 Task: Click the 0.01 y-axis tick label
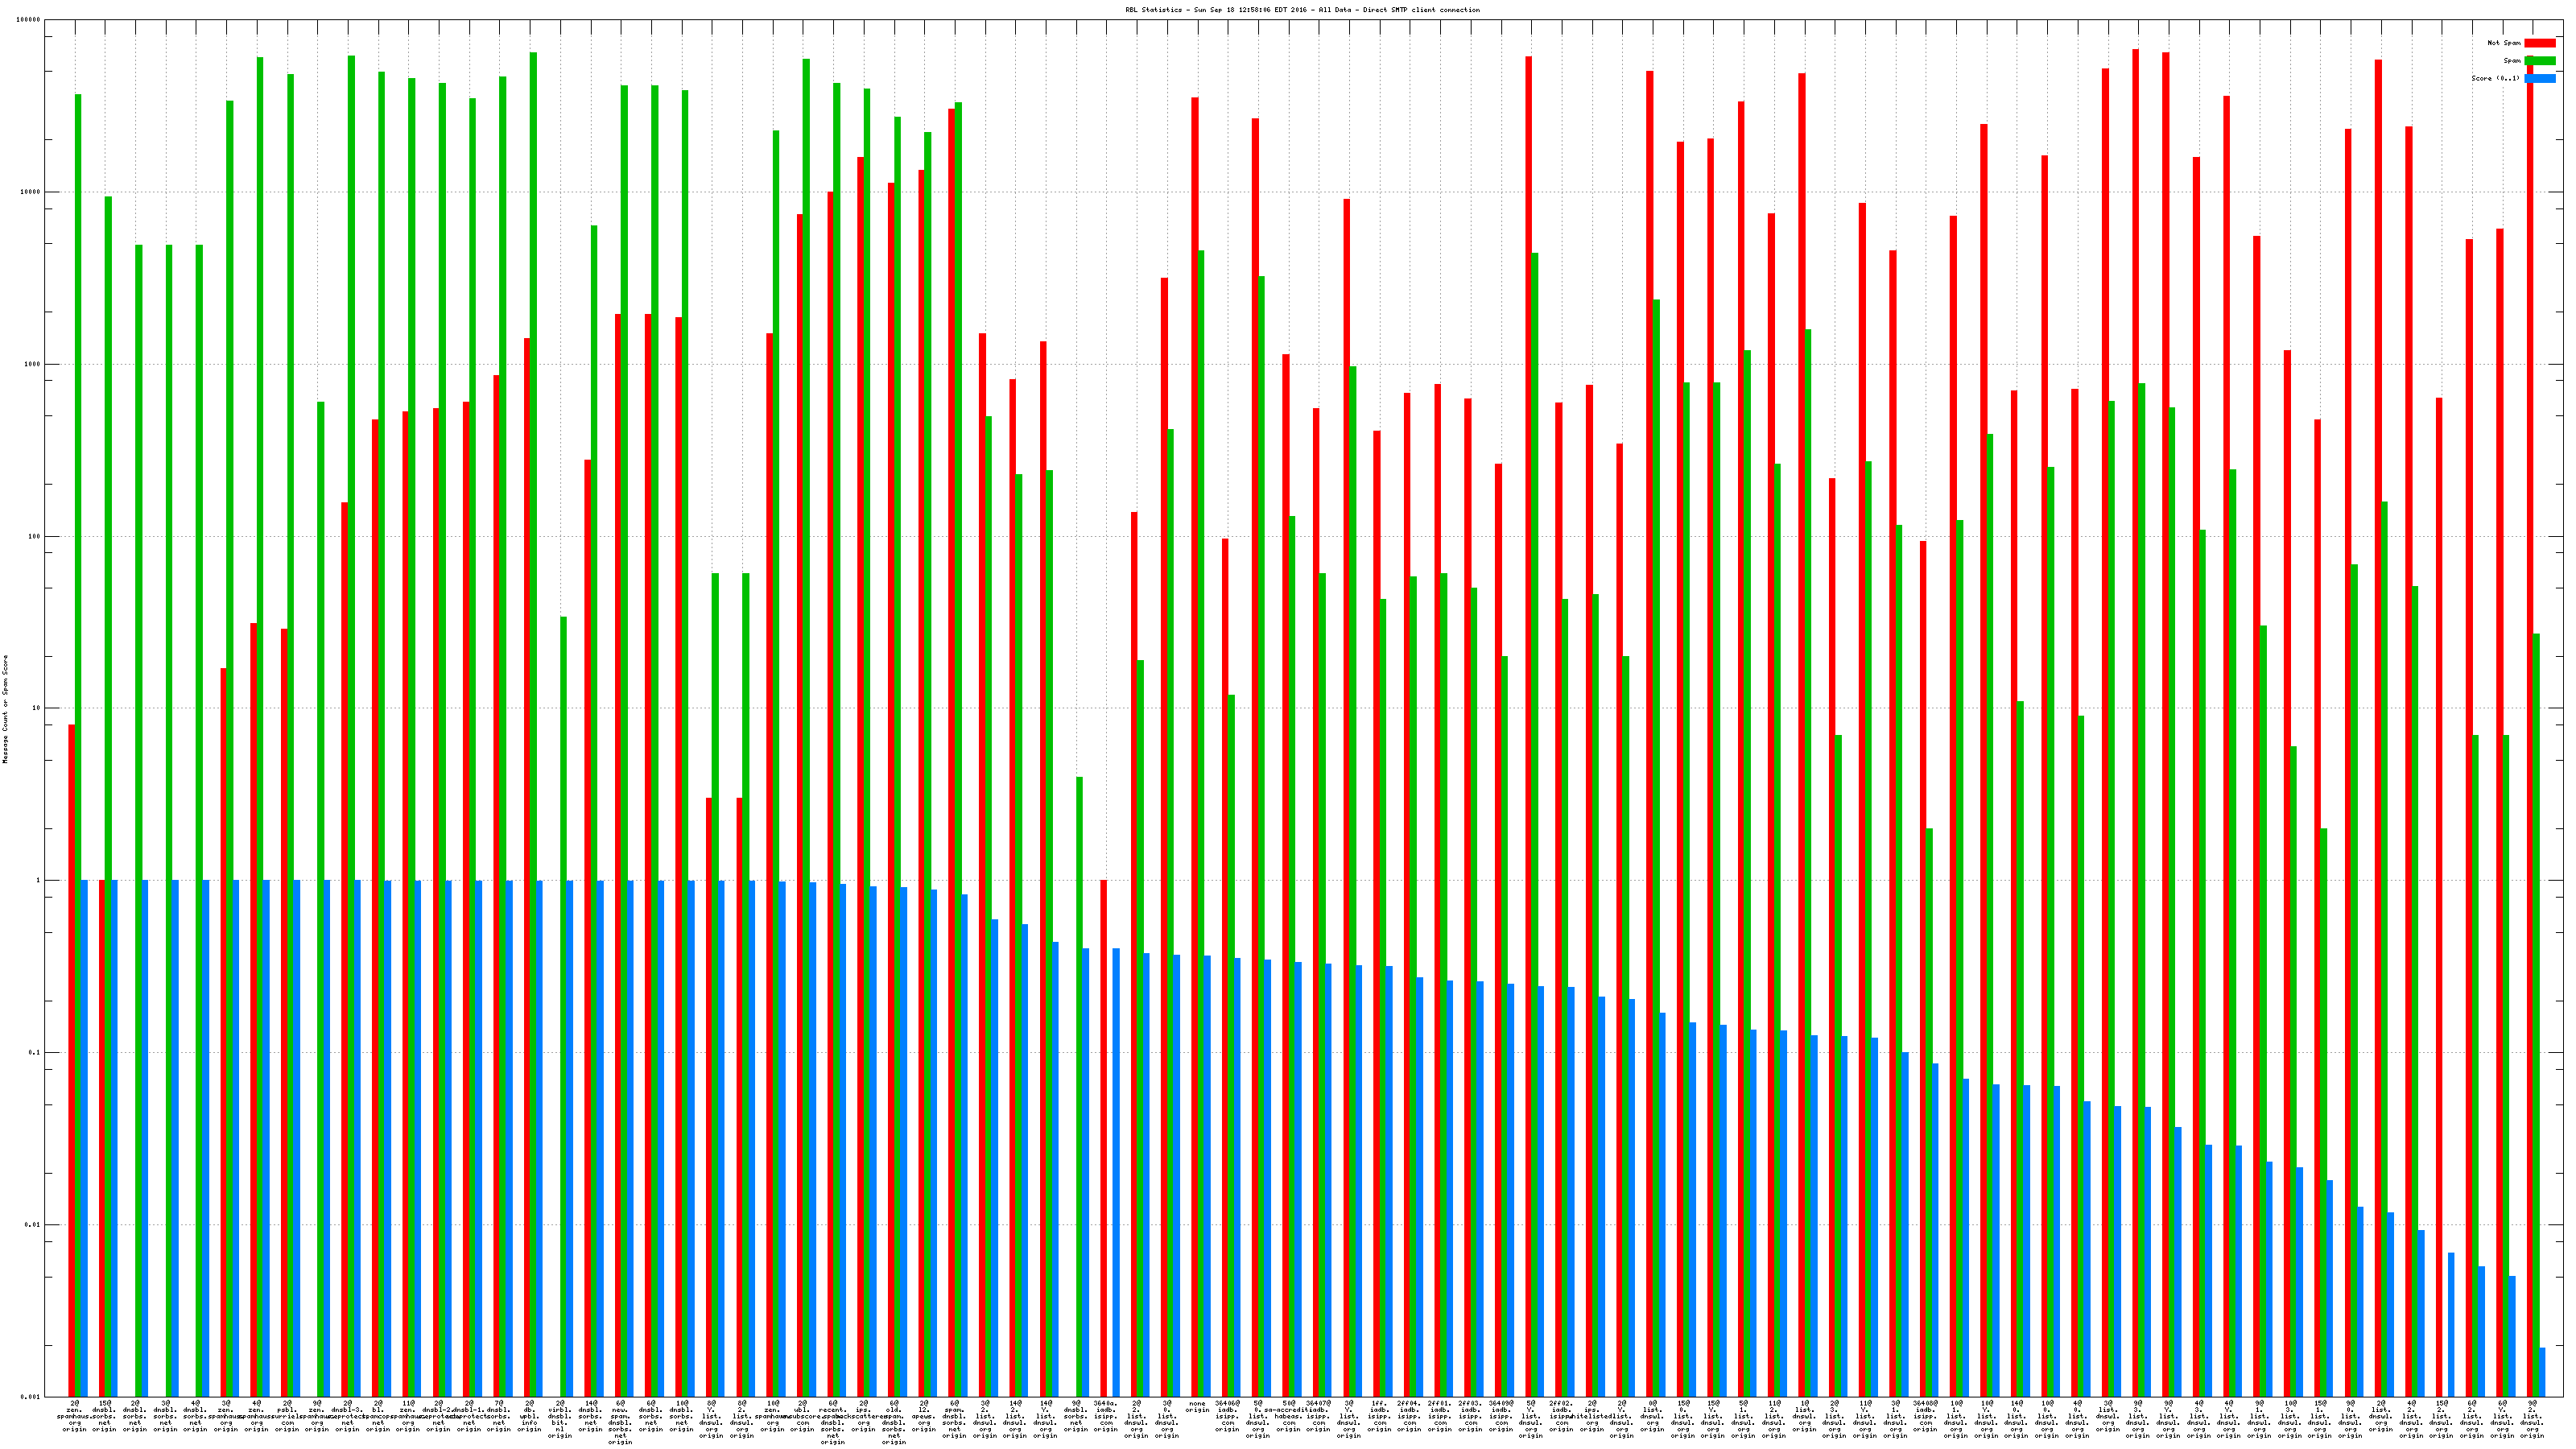[33, 1224]
